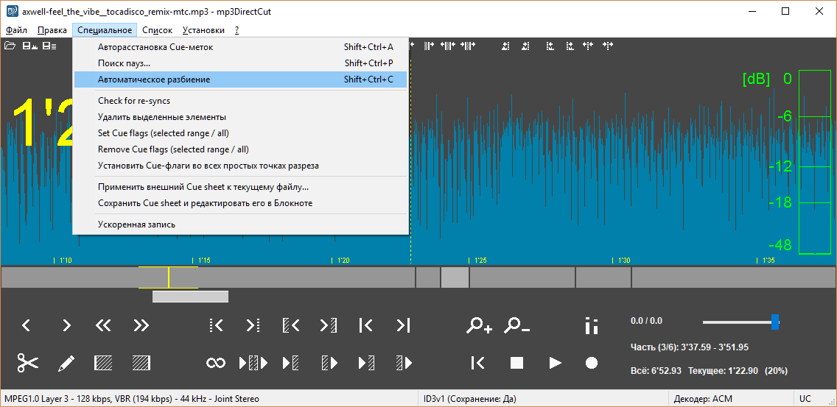Choose Применить внешний Cue sheet к текущему файлу...

240,187
